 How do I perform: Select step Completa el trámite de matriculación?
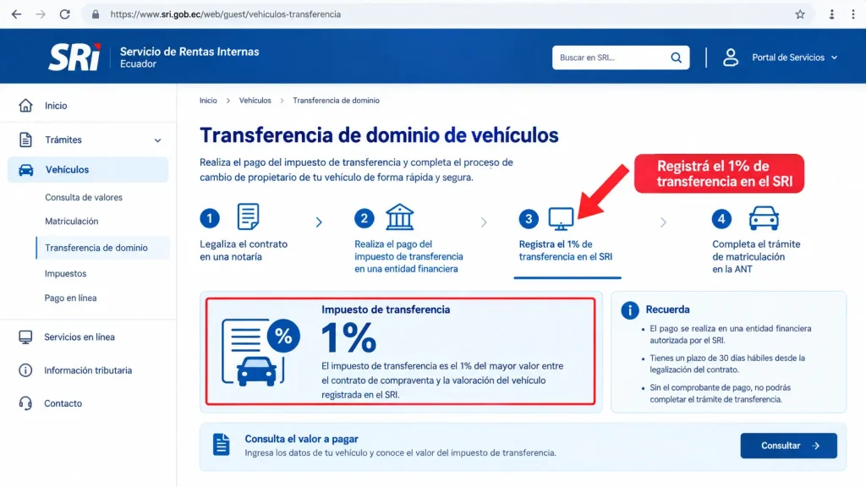756,256
